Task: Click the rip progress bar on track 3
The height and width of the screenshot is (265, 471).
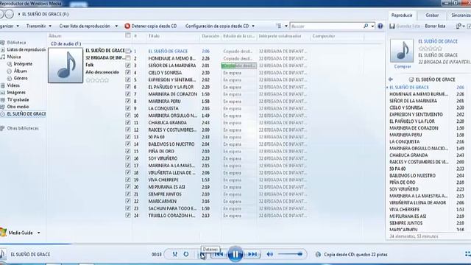Action: pyautogui.click(x=238, y=66)
